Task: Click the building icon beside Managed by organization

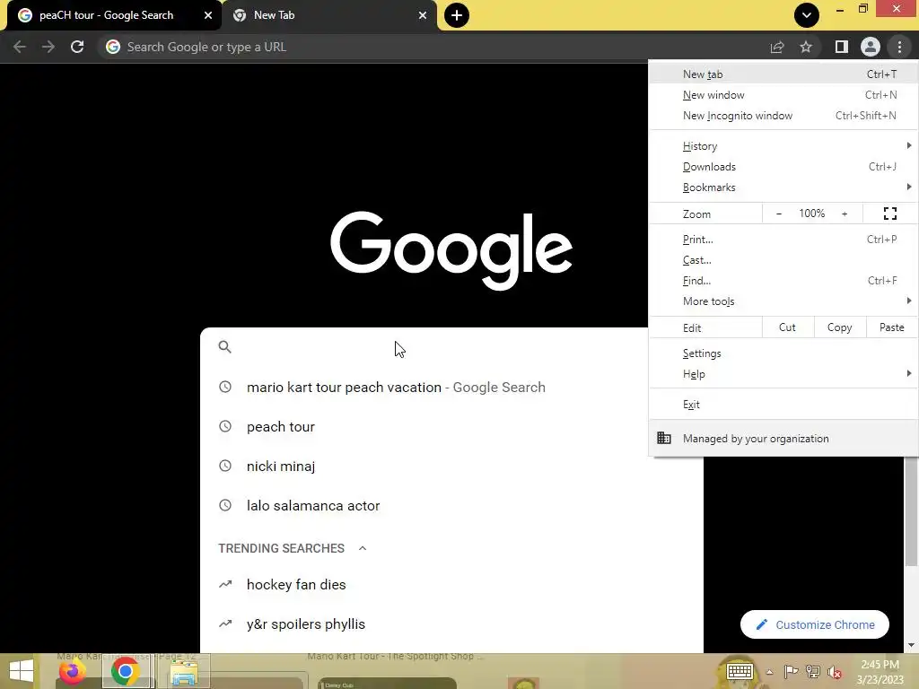Action: click(x=664, y=438)
